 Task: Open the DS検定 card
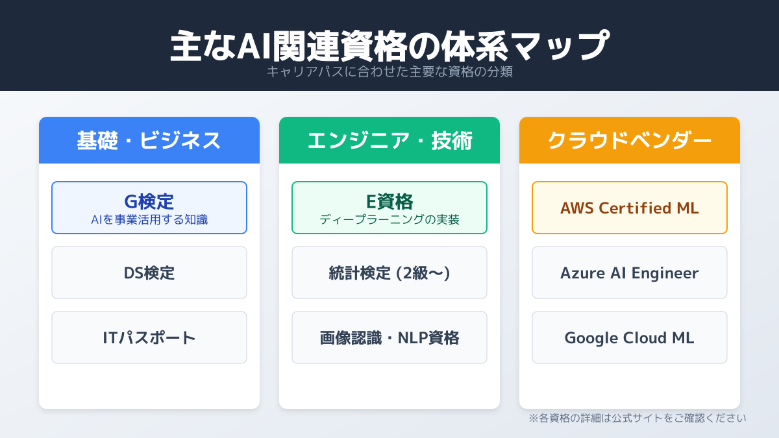pyautogui.click(x=149, y=273)
